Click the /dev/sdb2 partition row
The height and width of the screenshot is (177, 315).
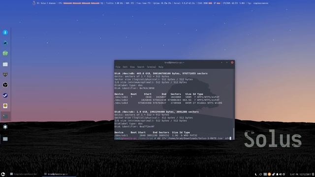[167, 100]
